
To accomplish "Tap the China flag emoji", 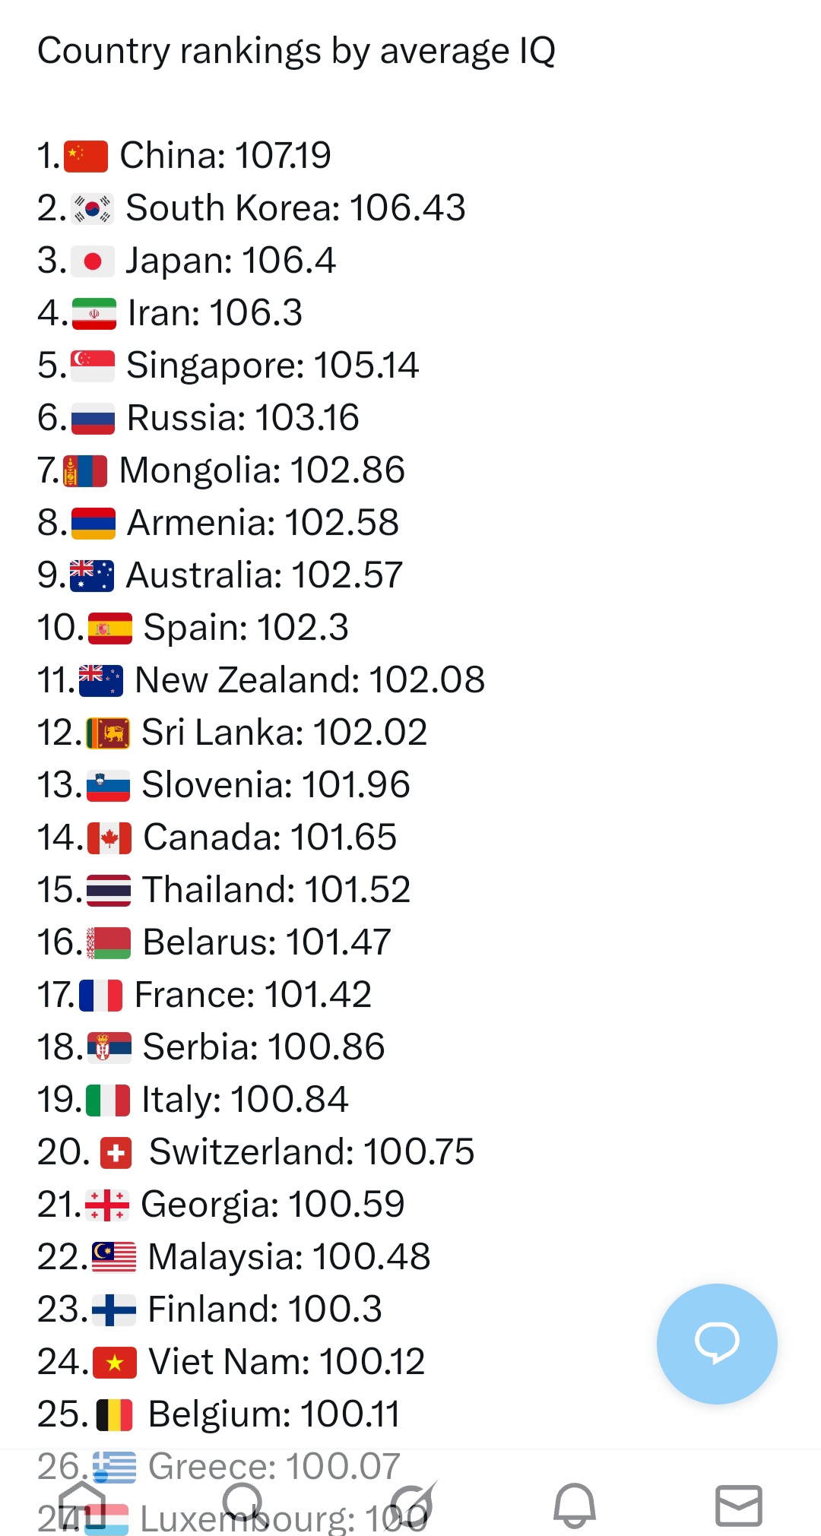I will click(86, 156).
